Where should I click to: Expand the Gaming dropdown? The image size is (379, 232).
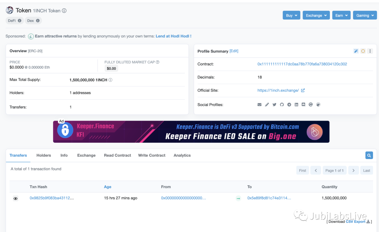tap(365, 15)
